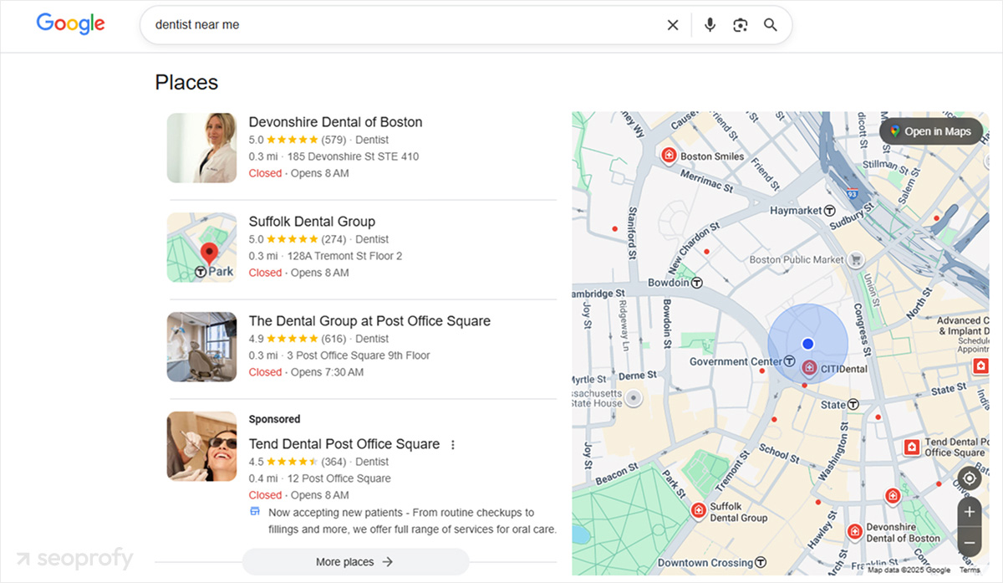Click the magnifying glass search icon
This screenshot has height=583, width=1003.
pyautogui.click(x=770, y=25)
